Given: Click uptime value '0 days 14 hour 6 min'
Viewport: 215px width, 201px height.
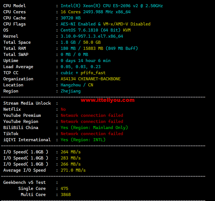Looking at the screenshot, I should point(86,61).
